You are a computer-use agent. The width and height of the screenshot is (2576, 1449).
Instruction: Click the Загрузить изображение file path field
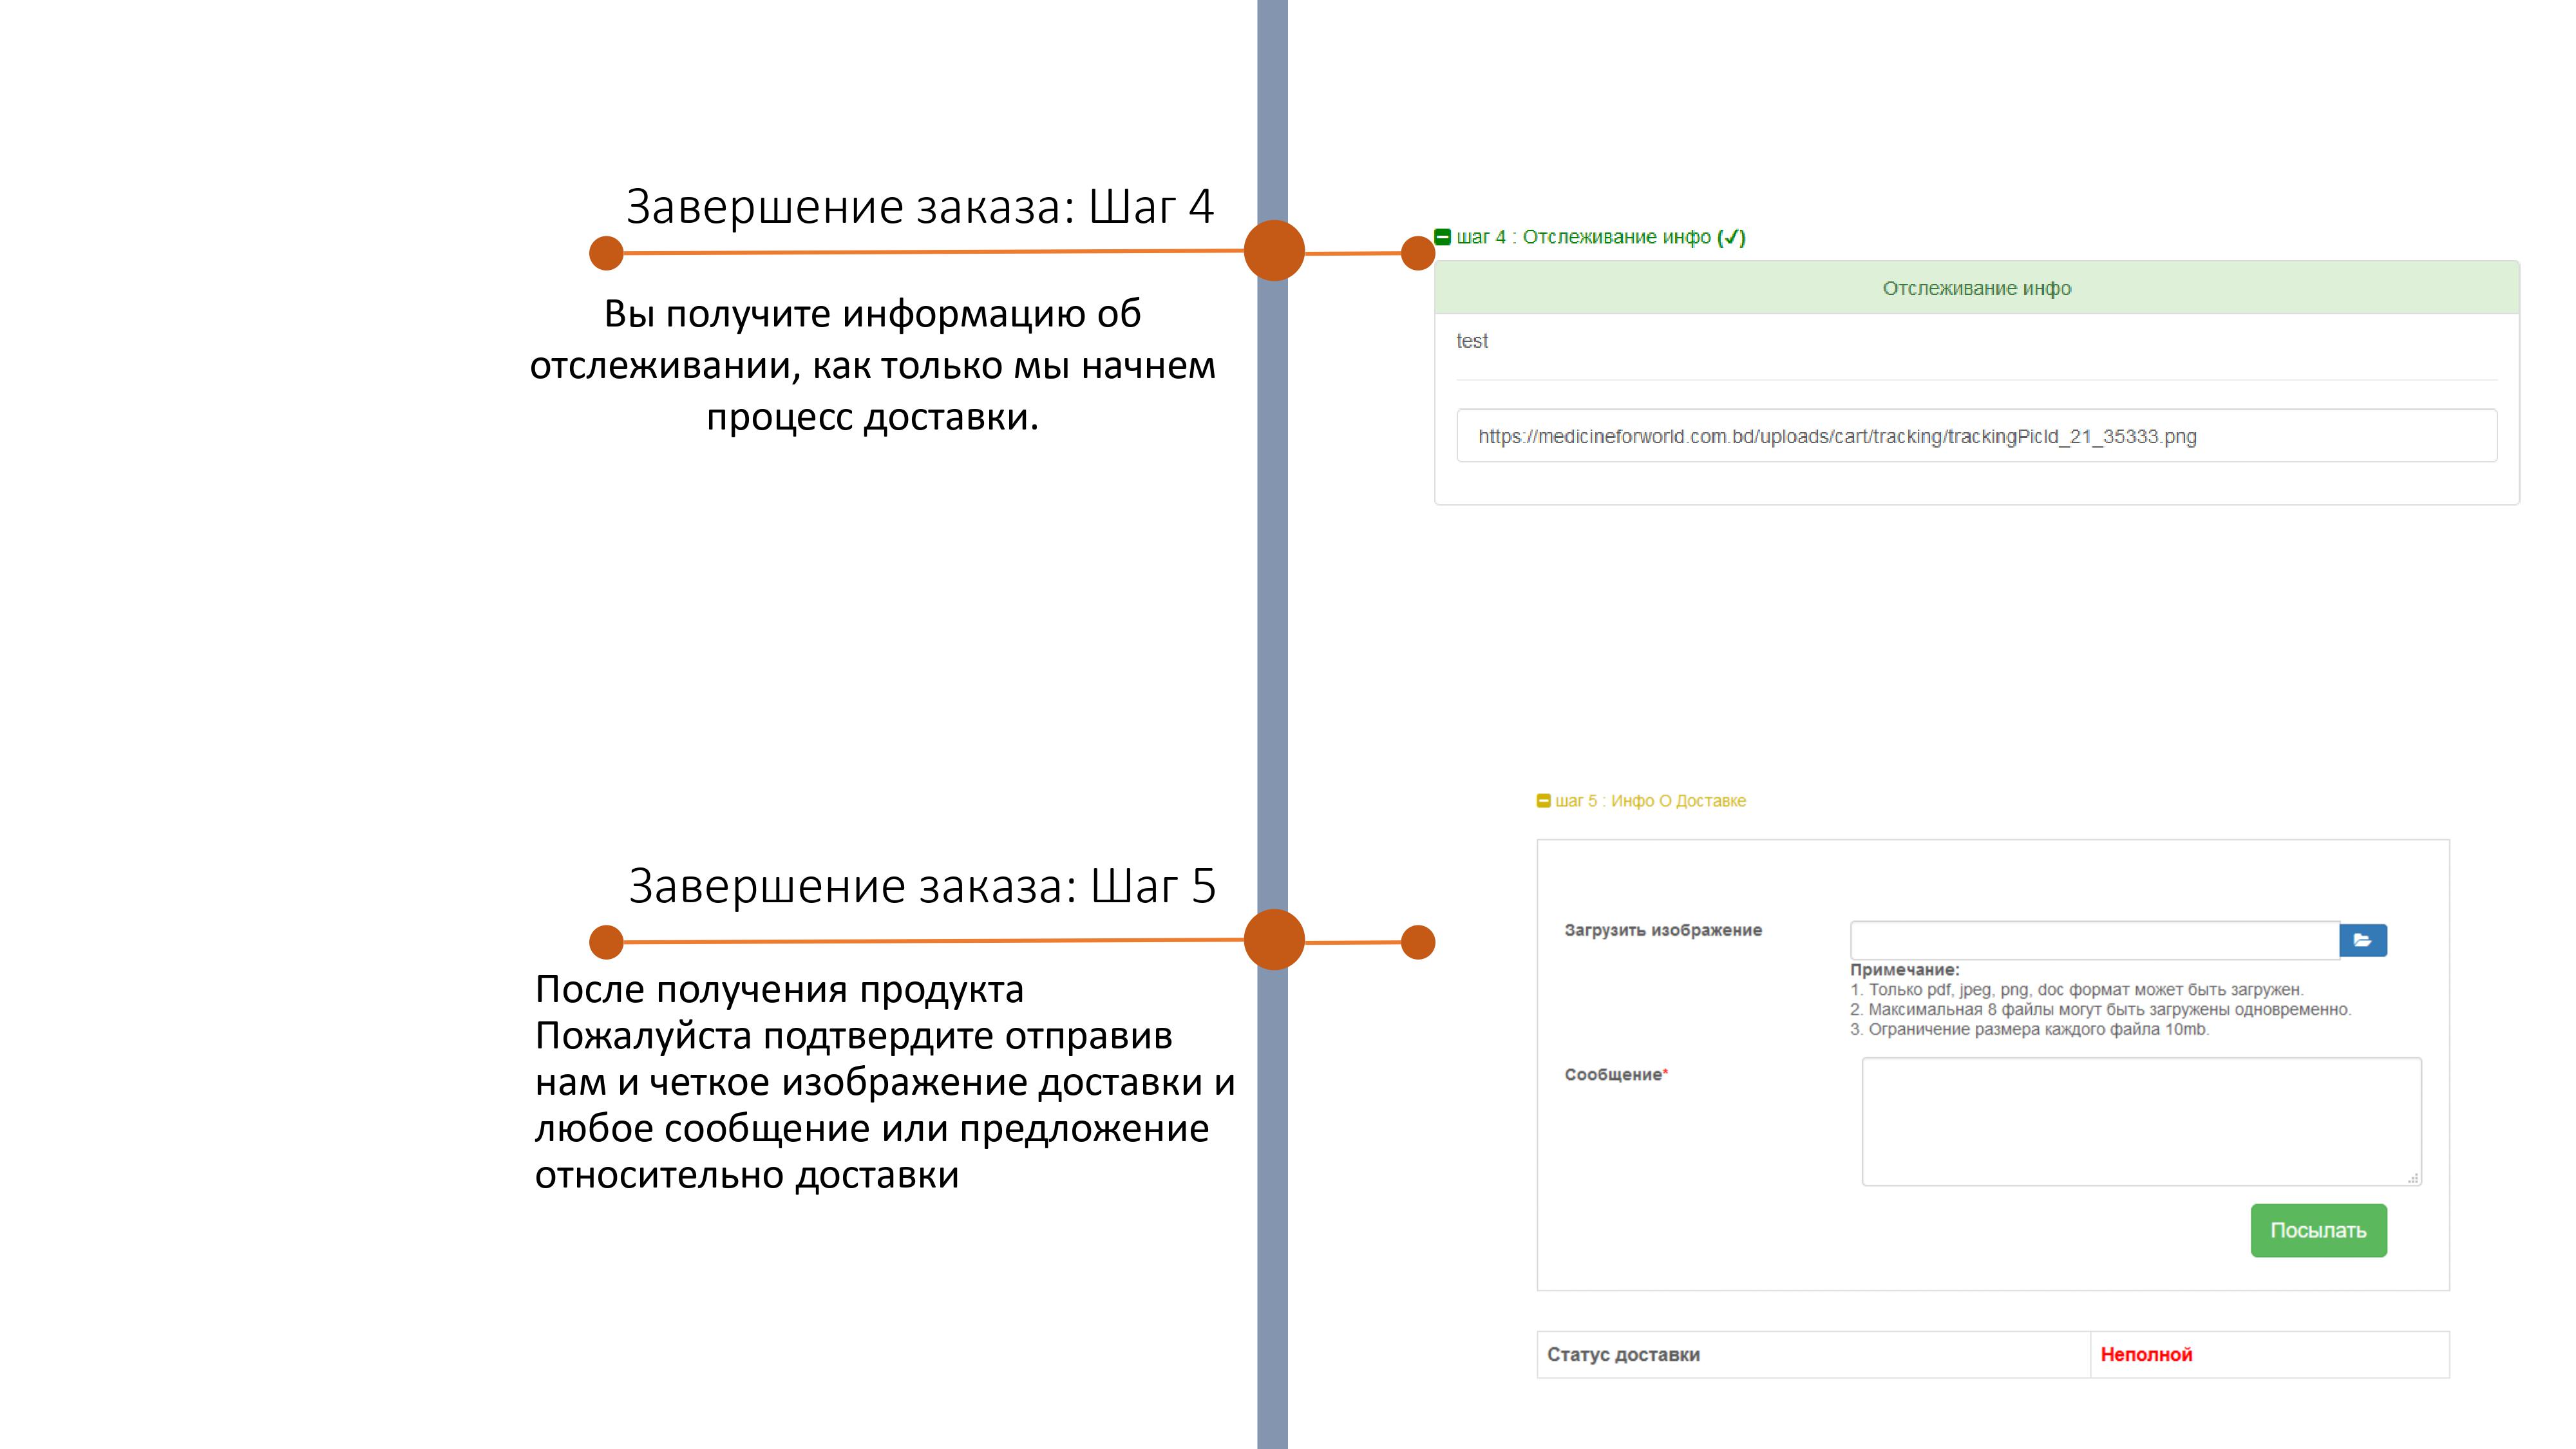tap(2094, 940)
